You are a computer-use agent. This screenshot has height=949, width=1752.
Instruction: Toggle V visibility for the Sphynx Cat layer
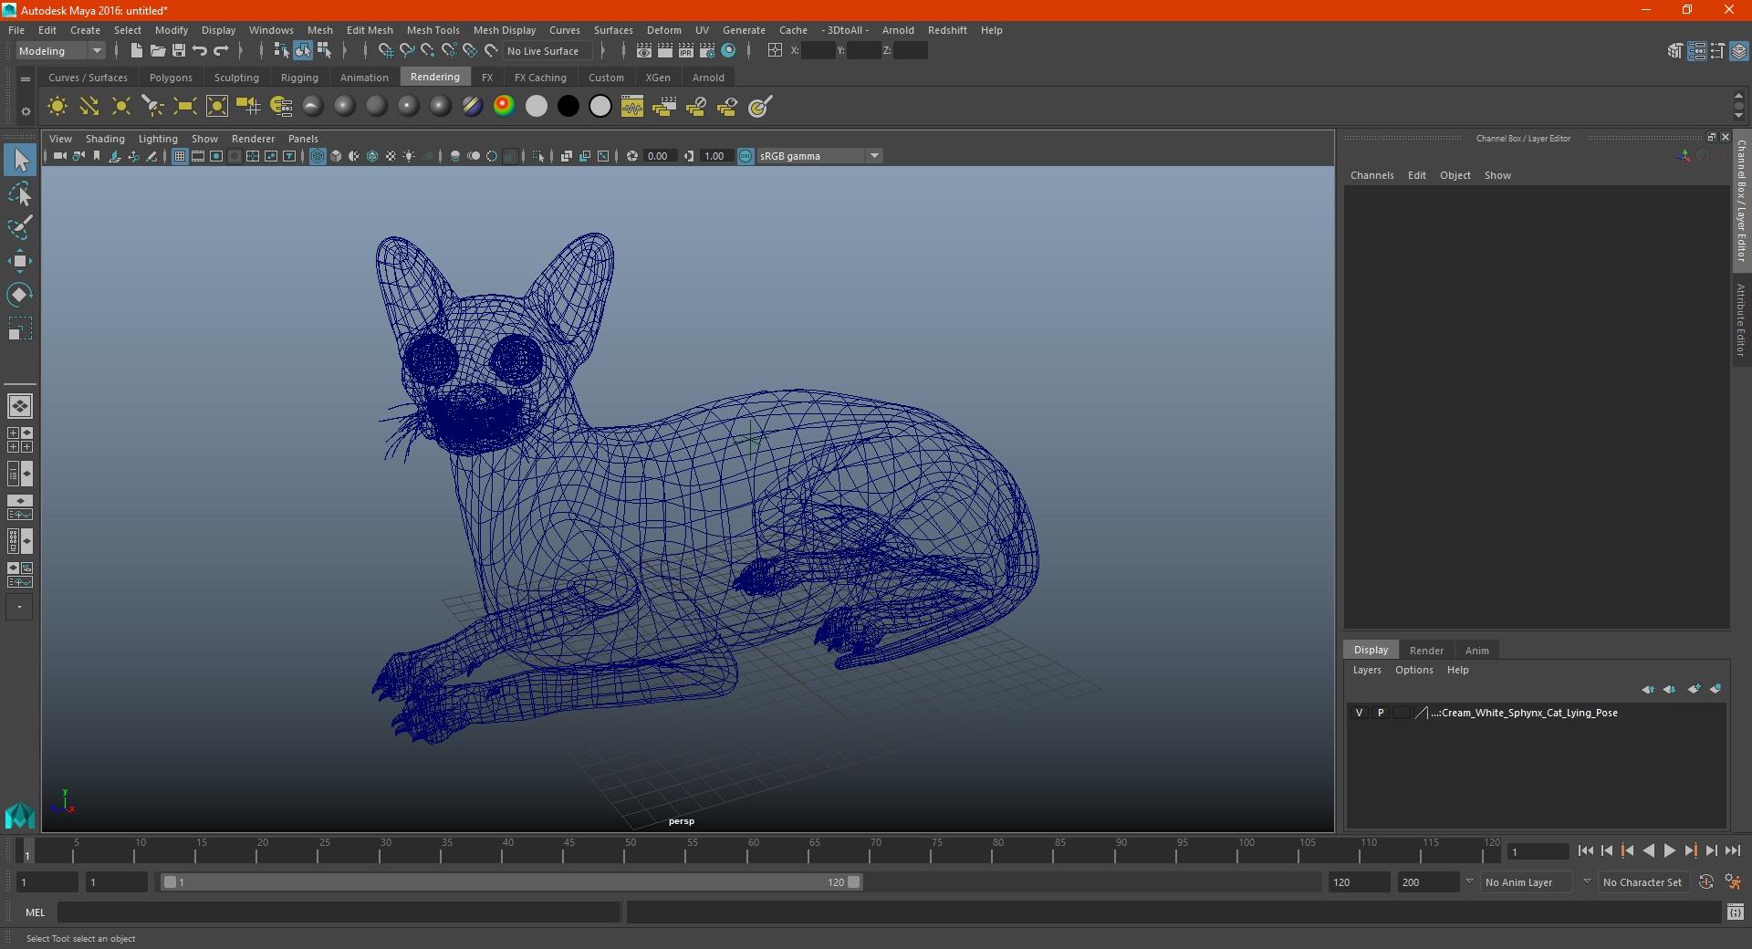pyautogui.click(x=1360, y=713)
